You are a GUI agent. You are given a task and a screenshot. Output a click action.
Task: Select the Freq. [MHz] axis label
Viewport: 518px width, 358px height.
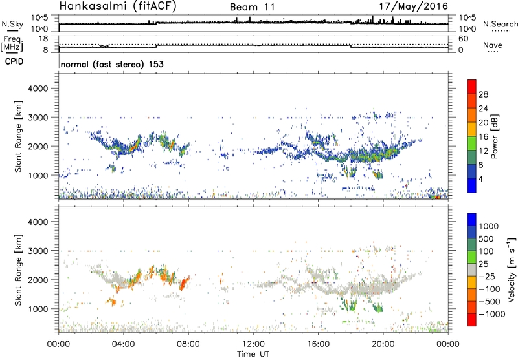[12, 43]
